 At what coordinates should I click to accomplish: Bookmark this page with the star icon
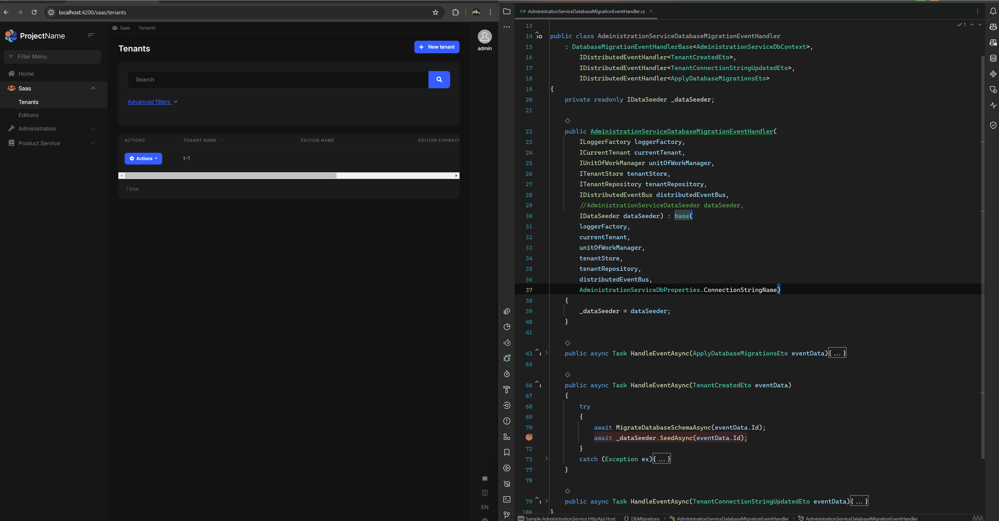435,13
